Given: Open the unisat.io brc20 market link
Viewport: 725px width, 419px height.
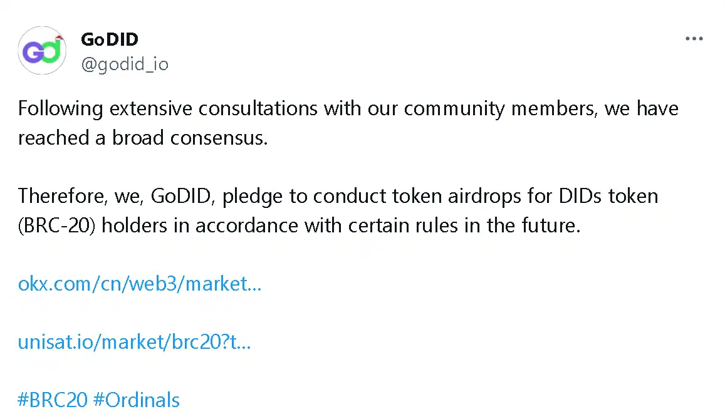Looking at the screenshot, I should click(134, 342).
